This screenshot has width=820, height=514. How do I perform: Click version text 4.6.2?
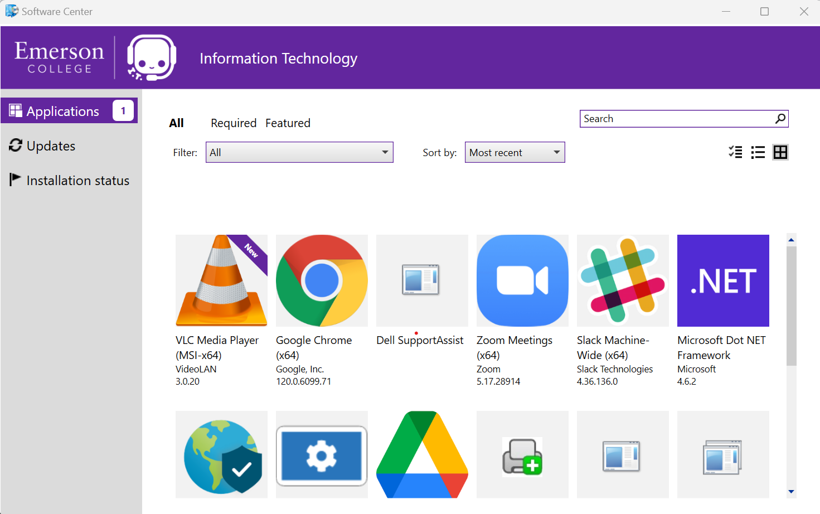[687, 381]
